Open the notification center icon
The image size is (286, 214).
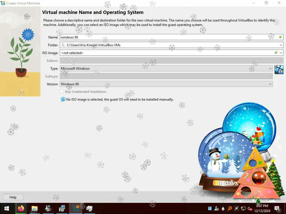click(x=277, y=208)
